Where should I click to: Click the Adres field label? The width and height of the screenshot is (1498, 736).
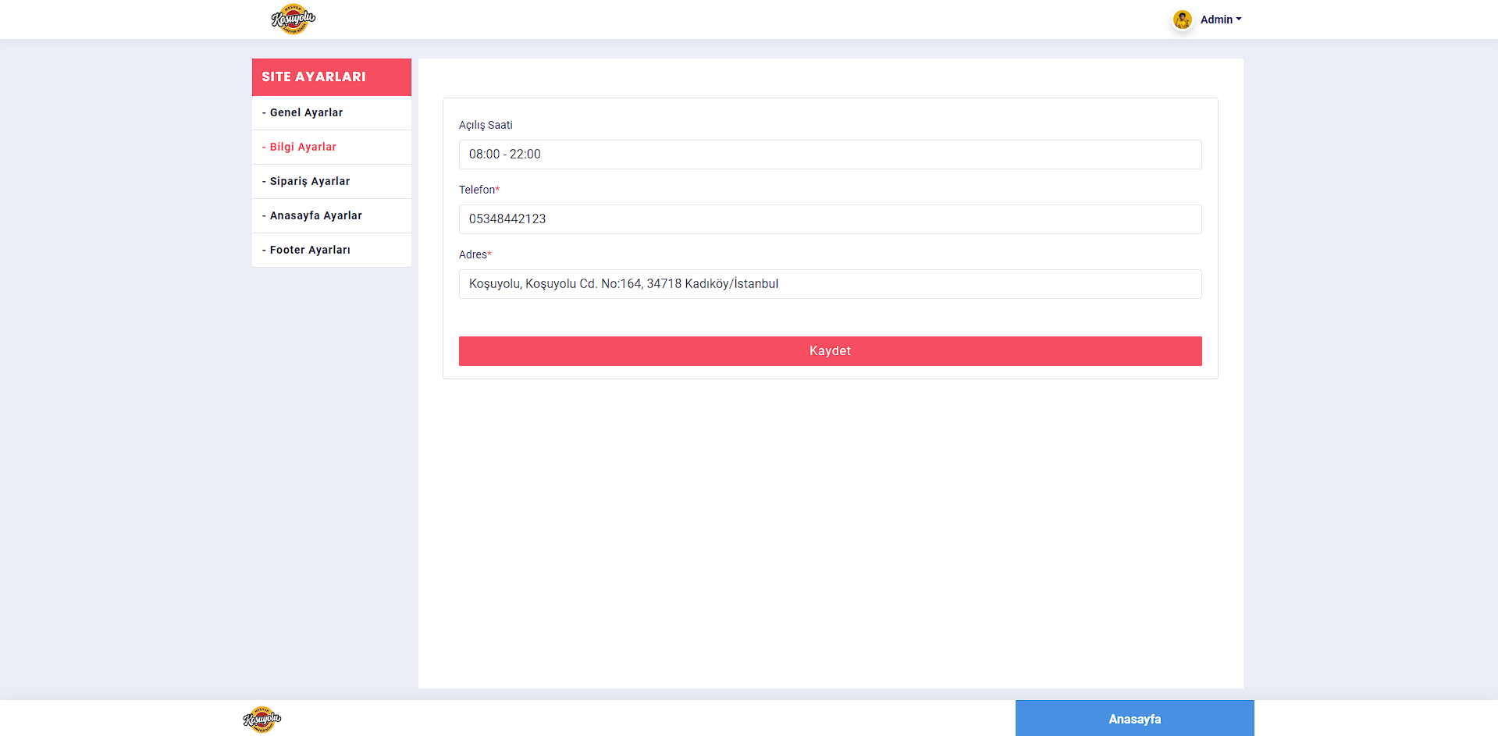(x=473, y=254)
